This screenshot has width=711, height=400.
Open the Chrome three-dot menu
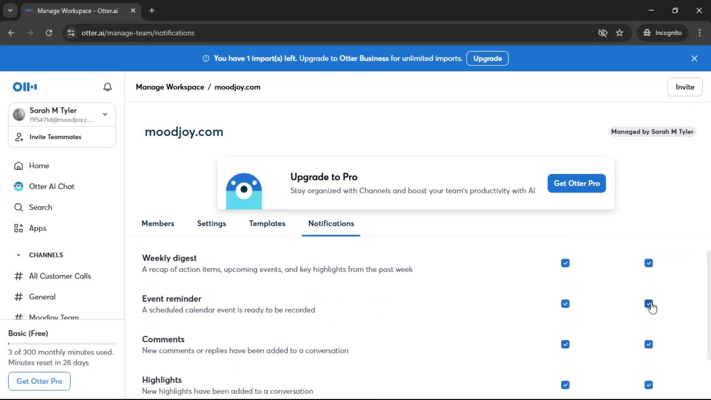[700, 33]
